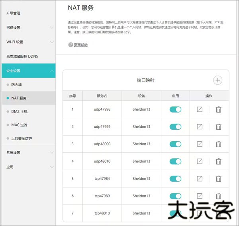The height and width of the screenshot is (226, 239).
Task: Remove the tcp47984 port mapping
Action: (x=218, y=179)
